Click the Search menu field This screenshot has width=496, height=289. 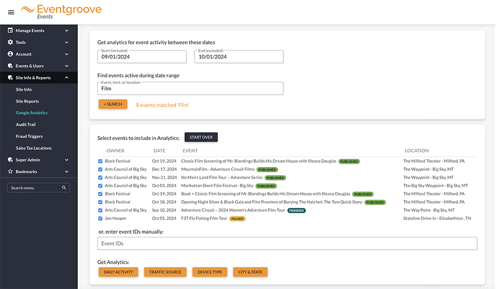39,188
